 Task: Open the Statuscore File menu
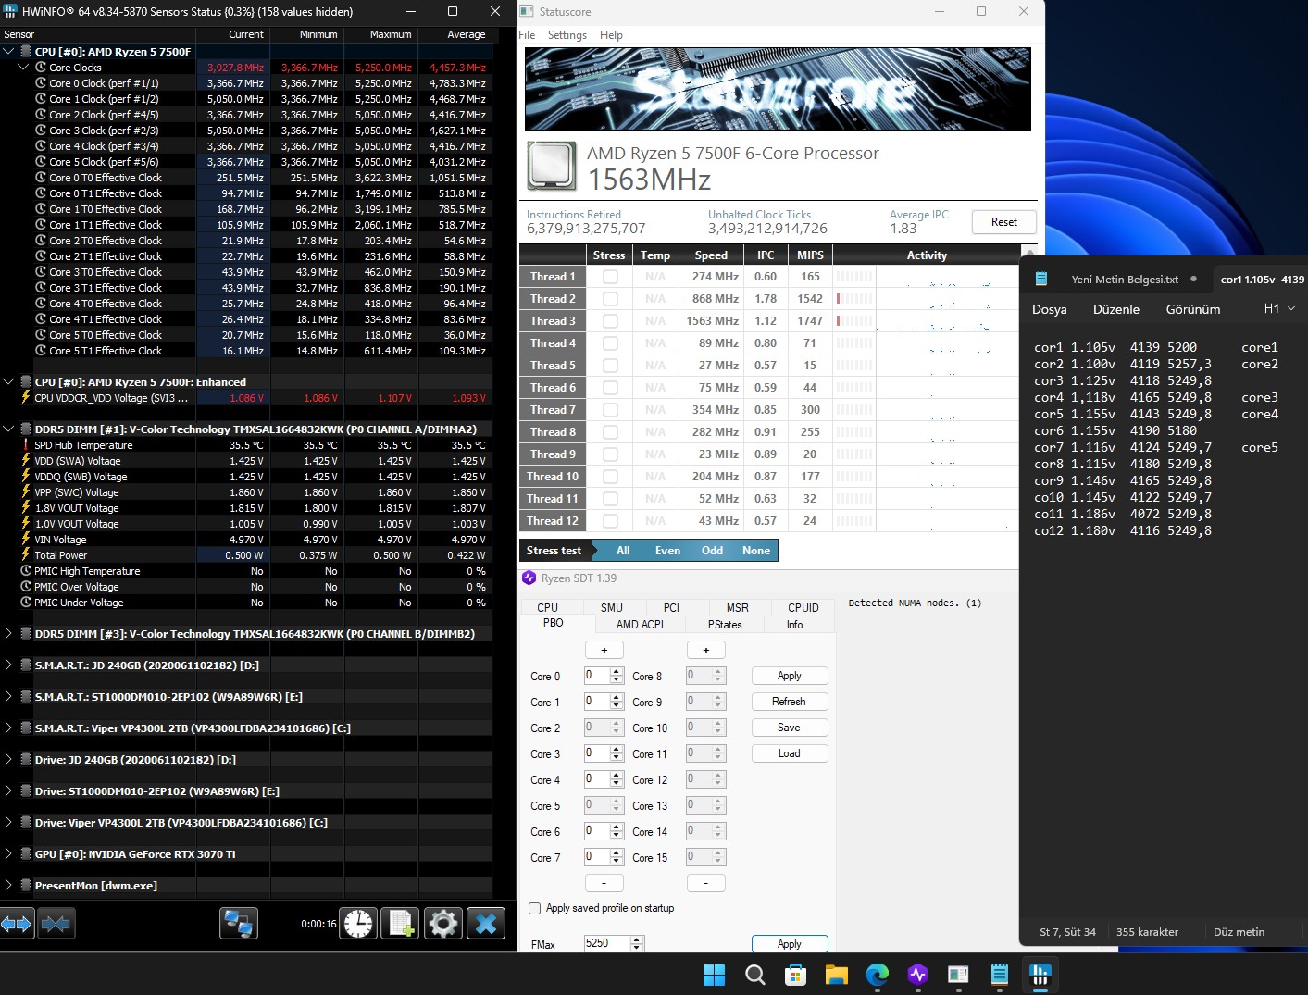tap(527, 35)
